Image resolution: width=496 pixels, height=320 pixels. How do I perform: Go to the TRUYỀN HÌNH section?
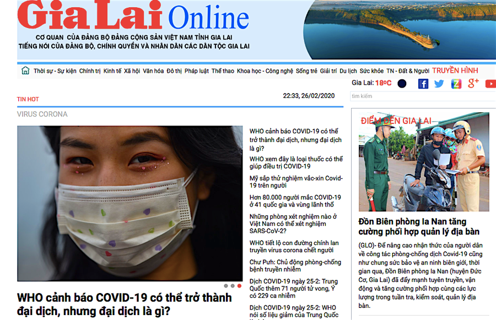455,70
